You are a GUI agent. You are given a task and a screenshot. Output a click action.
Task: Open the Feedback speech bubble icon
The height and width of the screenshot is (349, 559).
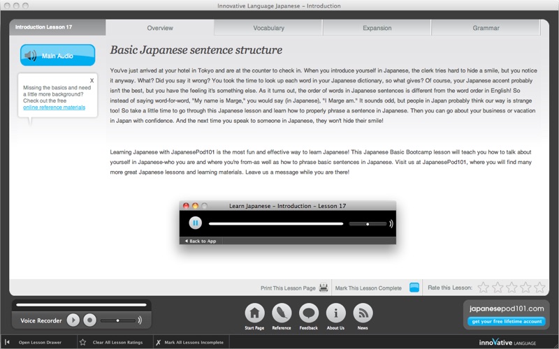click(309, 313)
